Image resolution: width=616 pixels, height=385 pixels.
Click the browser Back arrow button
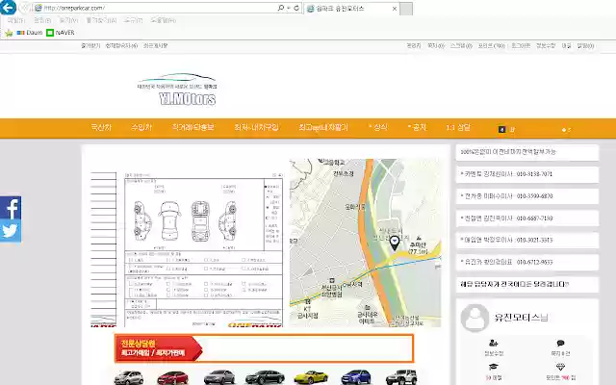pos(8,7)
